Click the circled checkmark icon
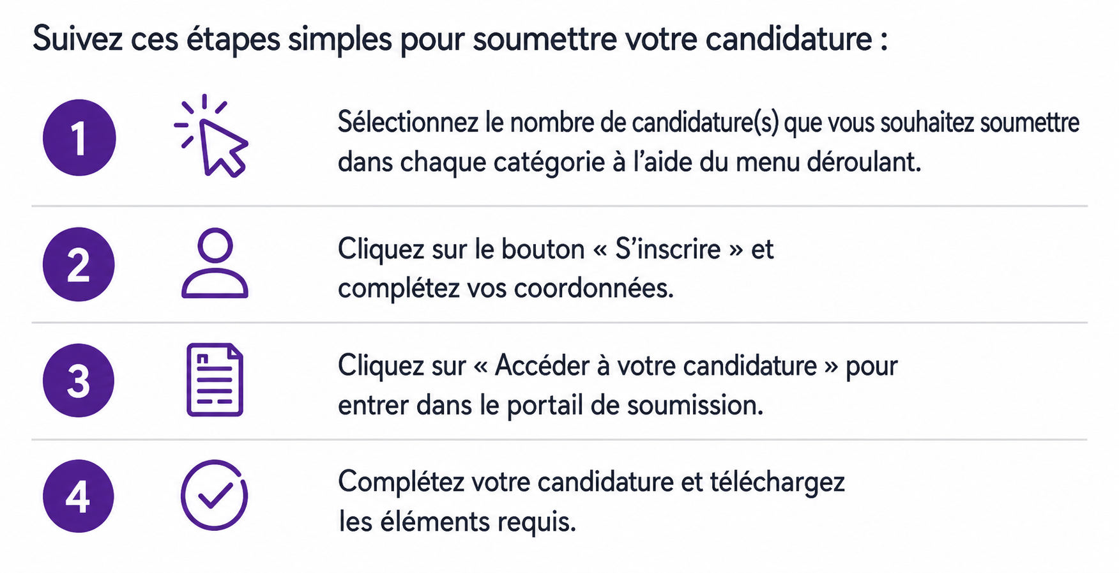The height and width of the screenshot is (573, 1119). (215, 495)
